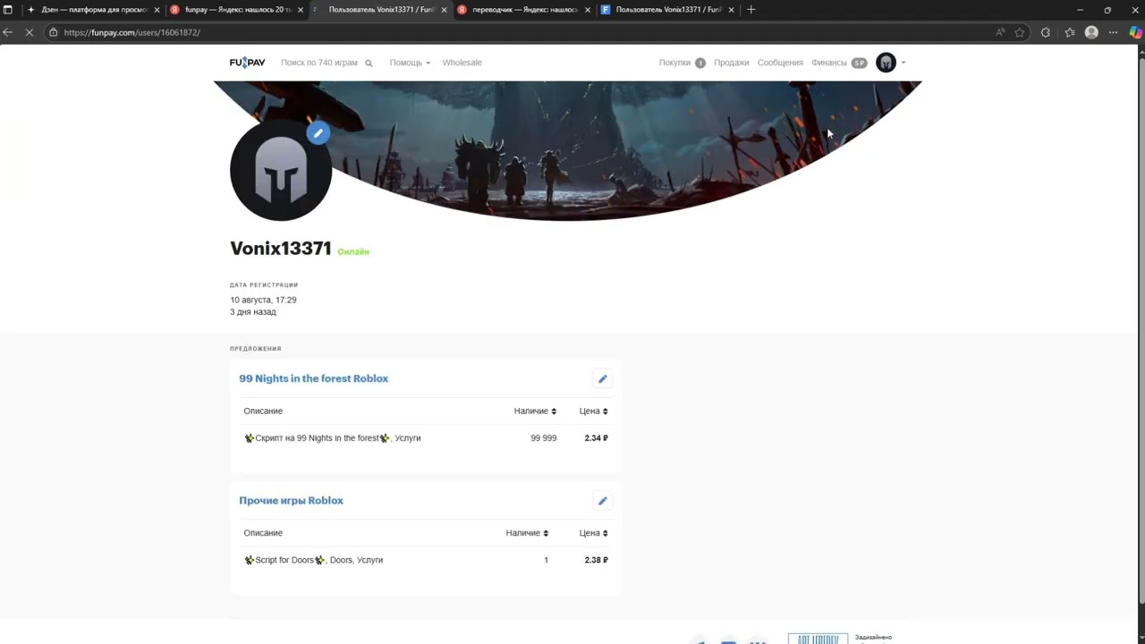Sort 99 Nights offers by Цена
The height and width of the screenshot is (644, 1145).
[593, 411]
